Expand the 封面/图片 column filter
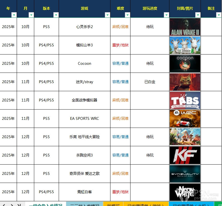 point(198,15)
